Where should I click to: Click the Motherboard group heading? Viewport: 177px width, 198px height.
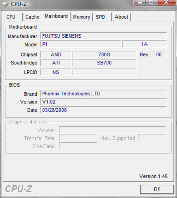[x=23, y=27]
